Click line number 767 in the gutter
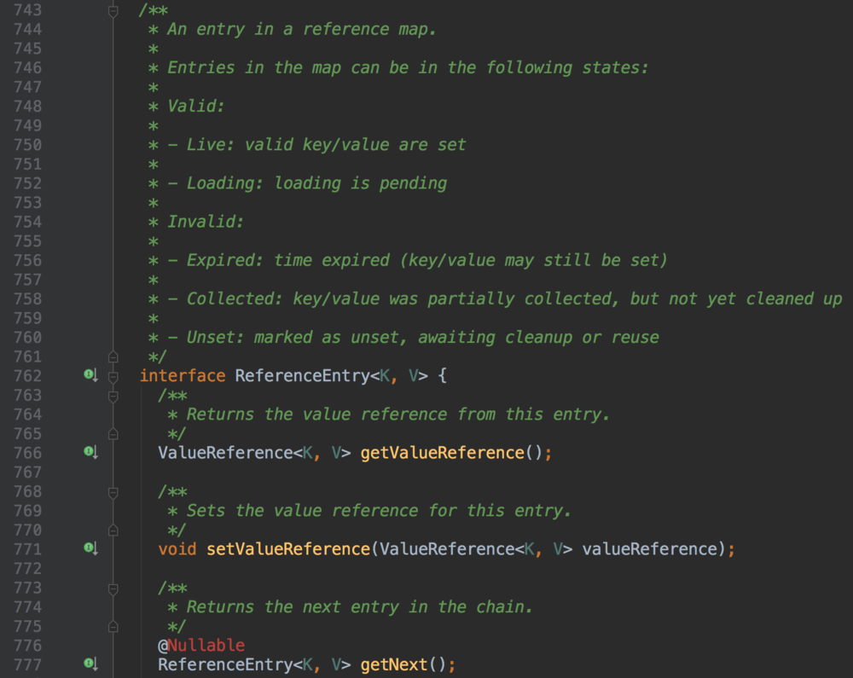853x678 pixels. (27, 472)
